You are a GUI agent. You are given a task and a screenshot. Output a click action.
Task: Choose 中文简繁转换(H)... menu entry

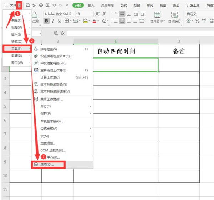(62, 63)
